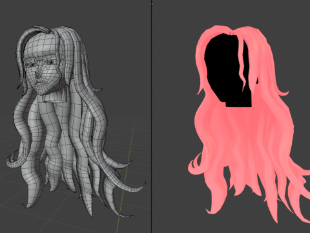
Task: Click the orange origin dot on the cheek
Action: point(46,69)
